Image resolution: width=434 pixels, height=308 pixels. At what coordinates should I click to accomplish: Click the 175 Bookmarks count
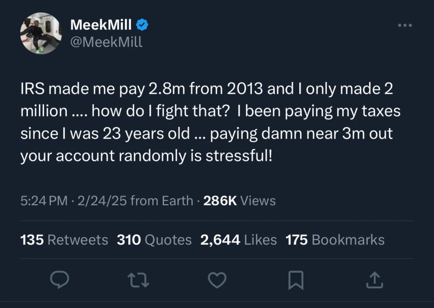(x=335, y=240)
